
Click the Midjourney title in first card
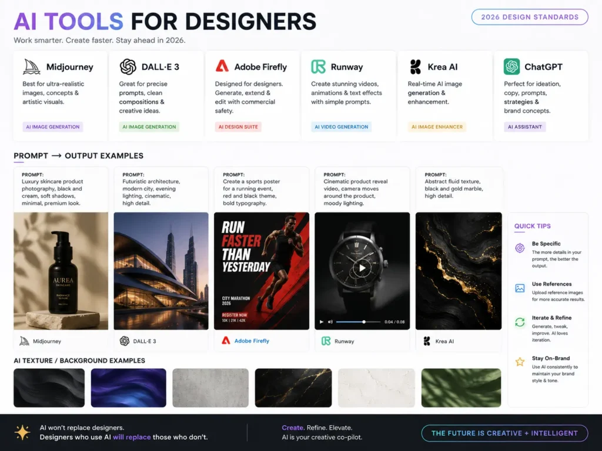pyautogui.click(x=70, y=67)
